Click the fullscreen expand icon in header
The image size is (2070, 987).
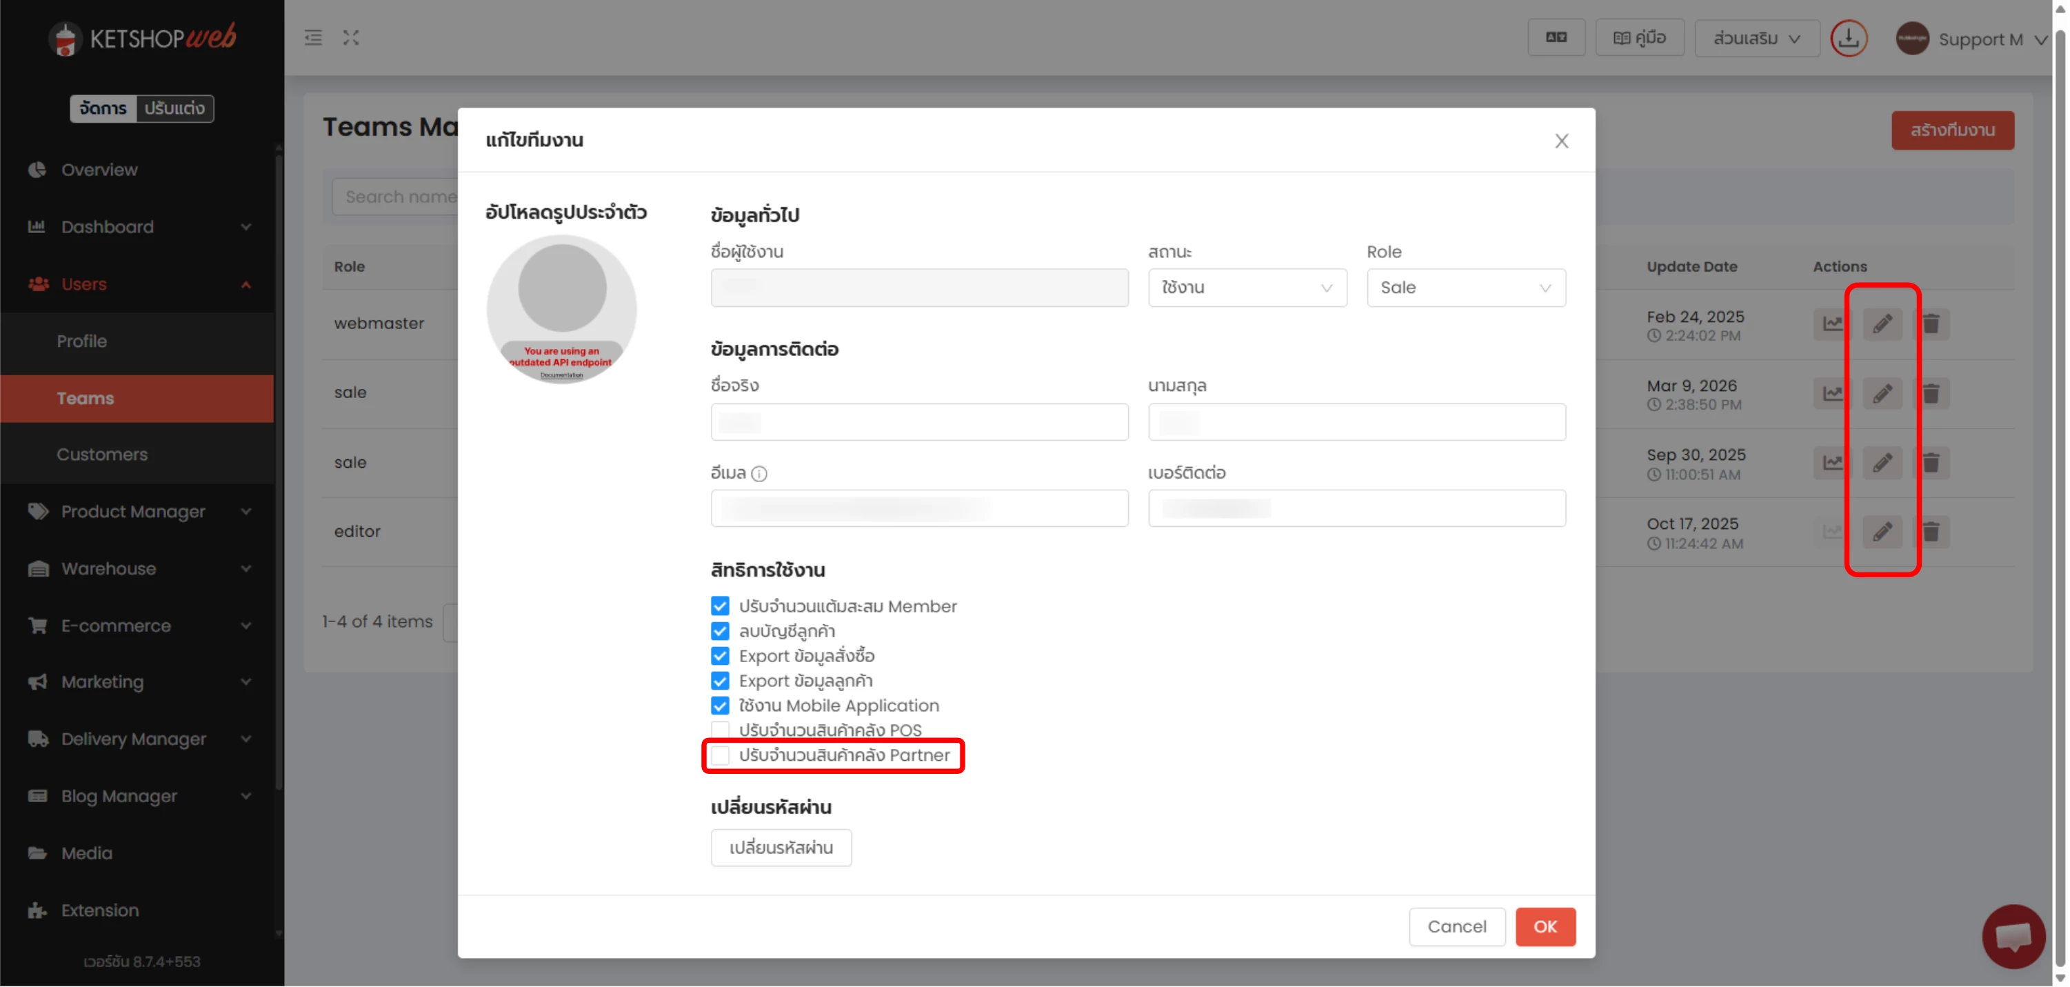point(350,38)
